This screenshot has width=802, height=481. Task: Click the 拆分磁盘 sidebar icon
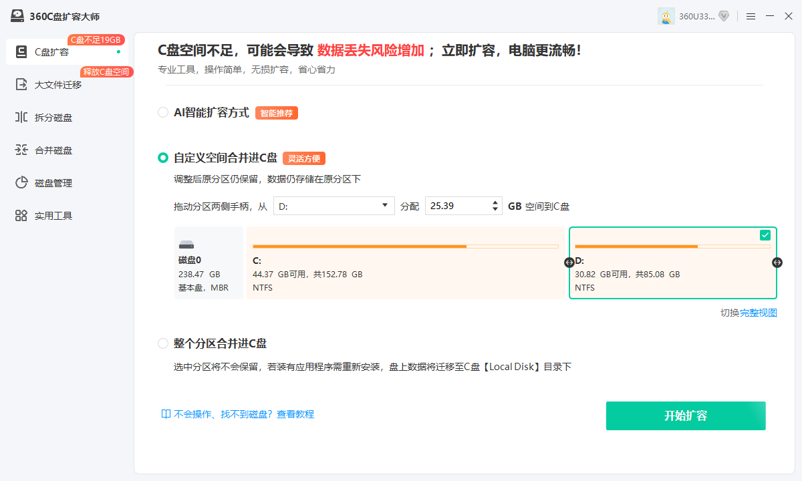pyautogui.click(x=21, y=117)
